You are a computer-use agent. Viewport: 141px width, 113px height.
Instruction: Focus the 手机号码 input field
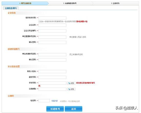(52, 83)
